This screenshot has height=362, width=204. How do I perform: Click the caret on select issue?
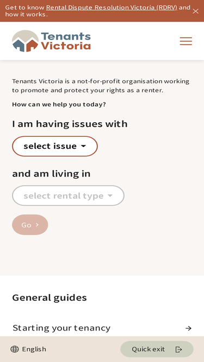83,146
